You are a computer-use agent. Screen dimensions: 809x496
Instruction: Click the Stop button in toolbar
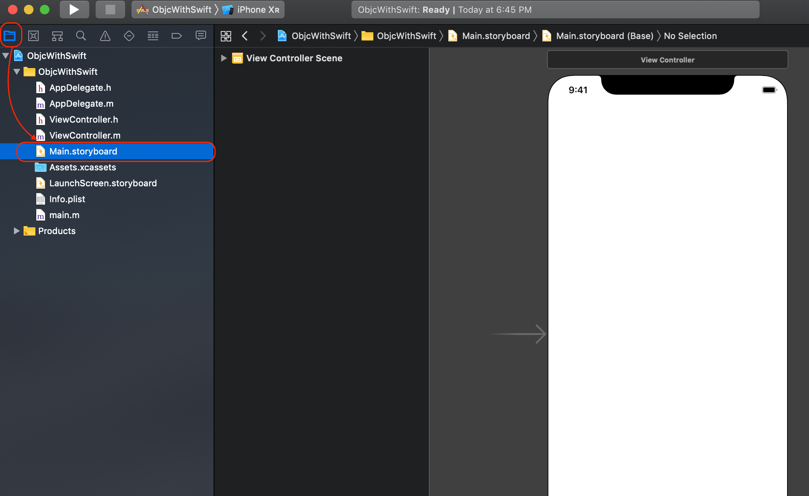(x=110, y=10)
